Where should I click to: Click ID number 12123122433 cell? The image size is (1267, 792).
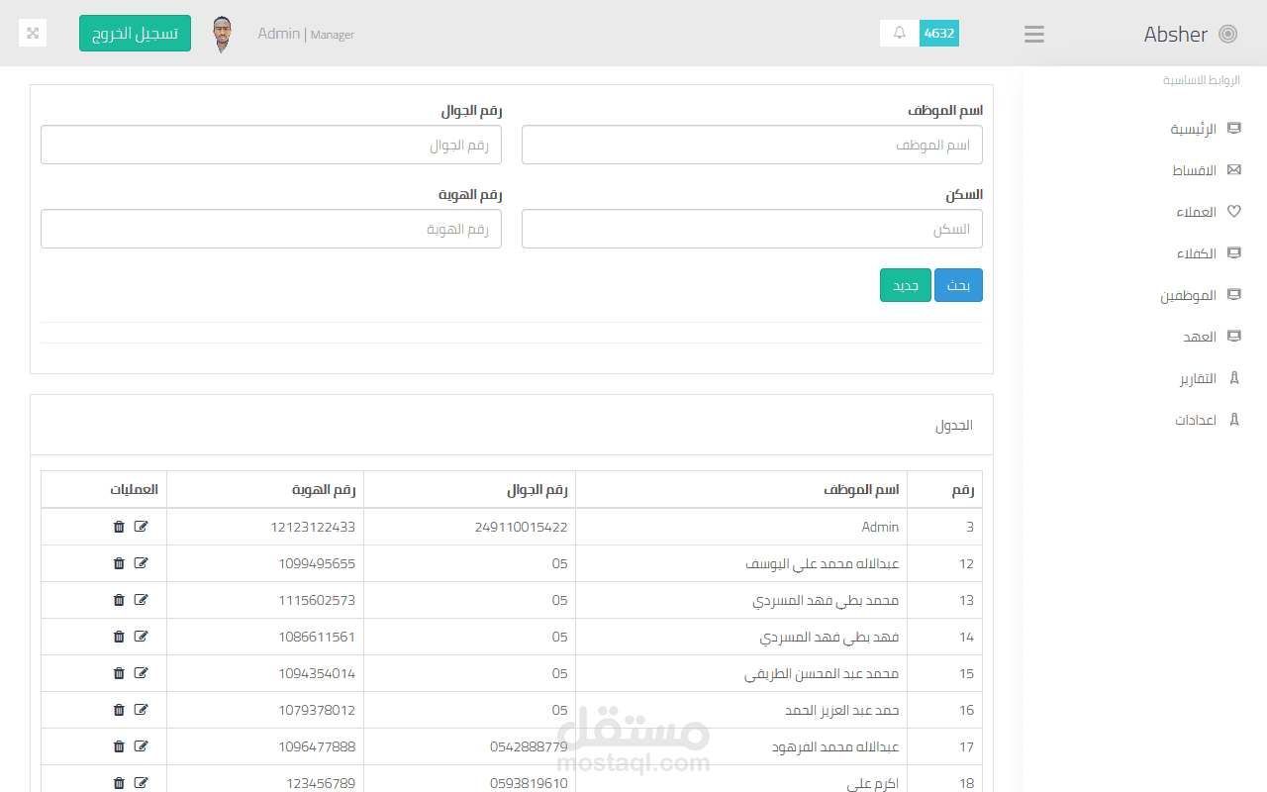(x=265, y=527)
